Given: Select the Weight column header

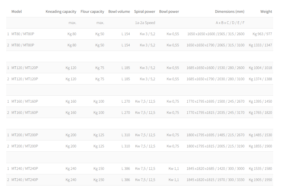Looking at the screenshot, I should point(266,11).
